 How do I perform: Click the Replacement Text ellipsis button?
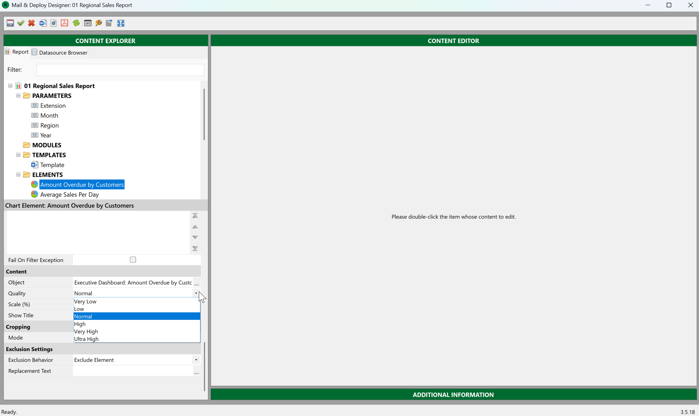pyautogui.click(x=197, y=372)
